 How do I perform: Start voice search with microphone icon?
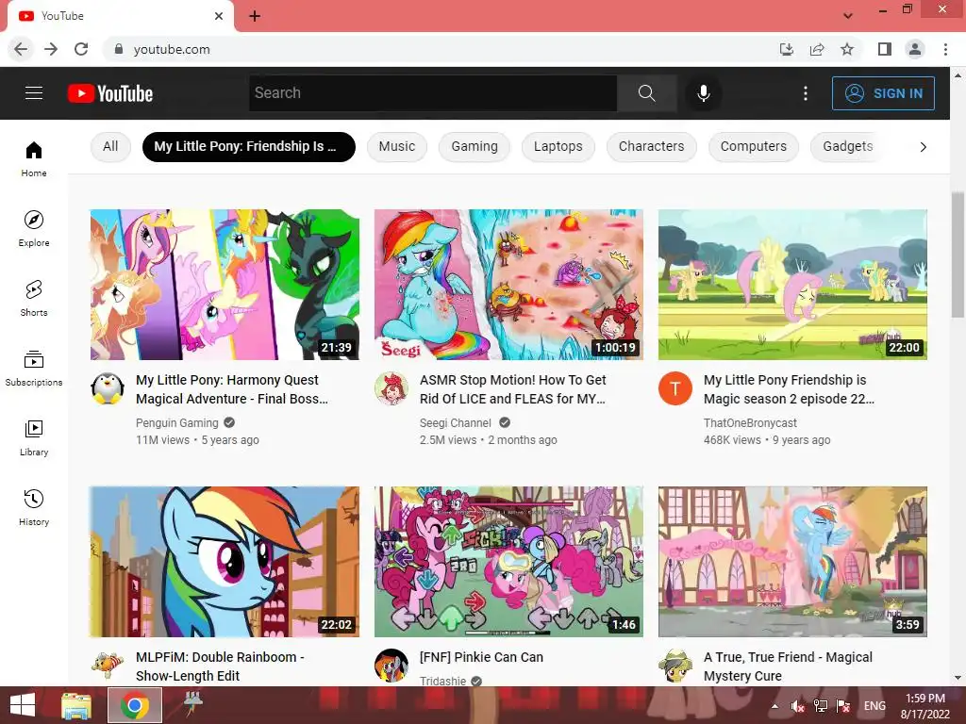tap(704, 93)
